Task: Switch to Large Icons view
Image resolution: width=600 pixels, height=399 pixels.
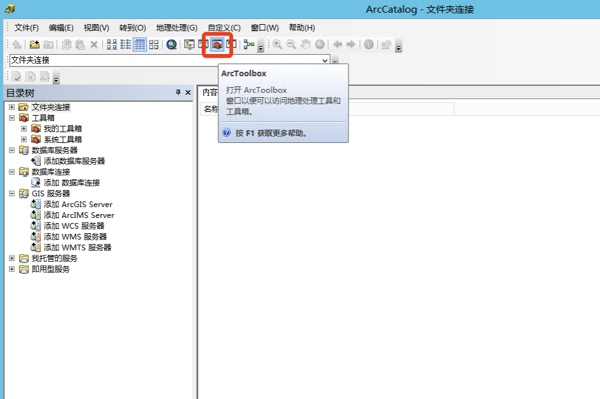Action: (x=112, y=44)
